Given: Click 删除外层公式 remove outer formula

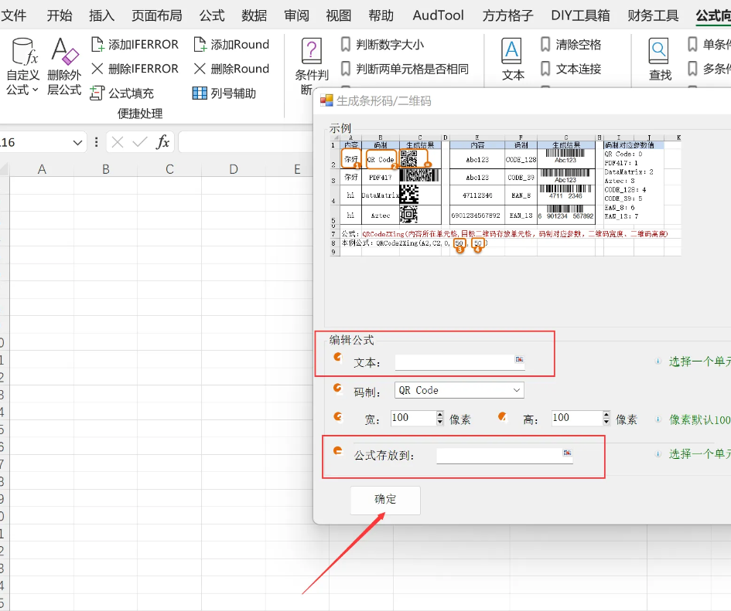Looking at the screenshot, I should pos(64,67).
